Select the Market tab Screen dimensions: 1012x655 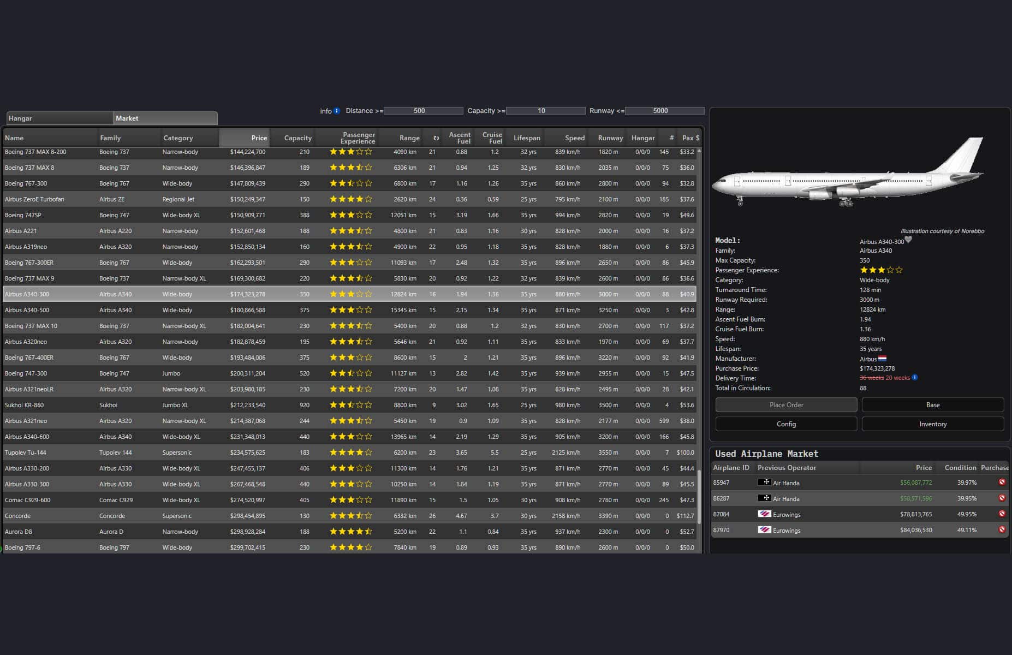[165, 118]
